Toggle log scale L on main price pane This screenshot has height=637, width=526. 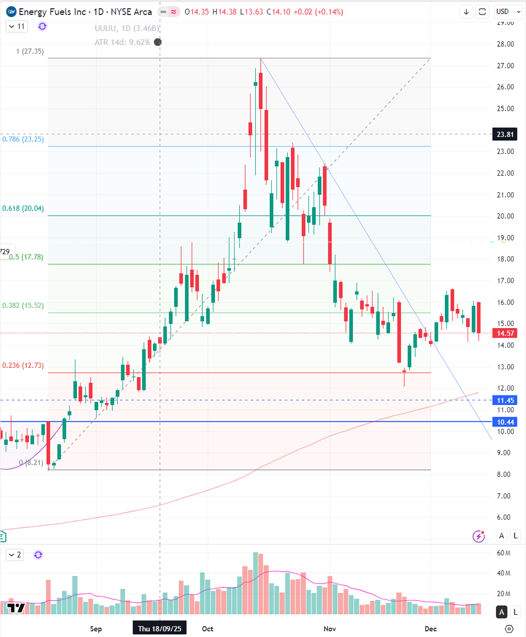pos(515,536)
